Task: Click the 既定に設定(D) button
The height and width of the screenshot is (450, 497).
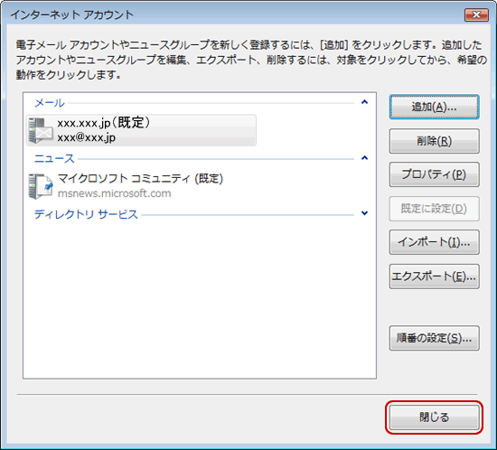Action: [x=435, y=209]
